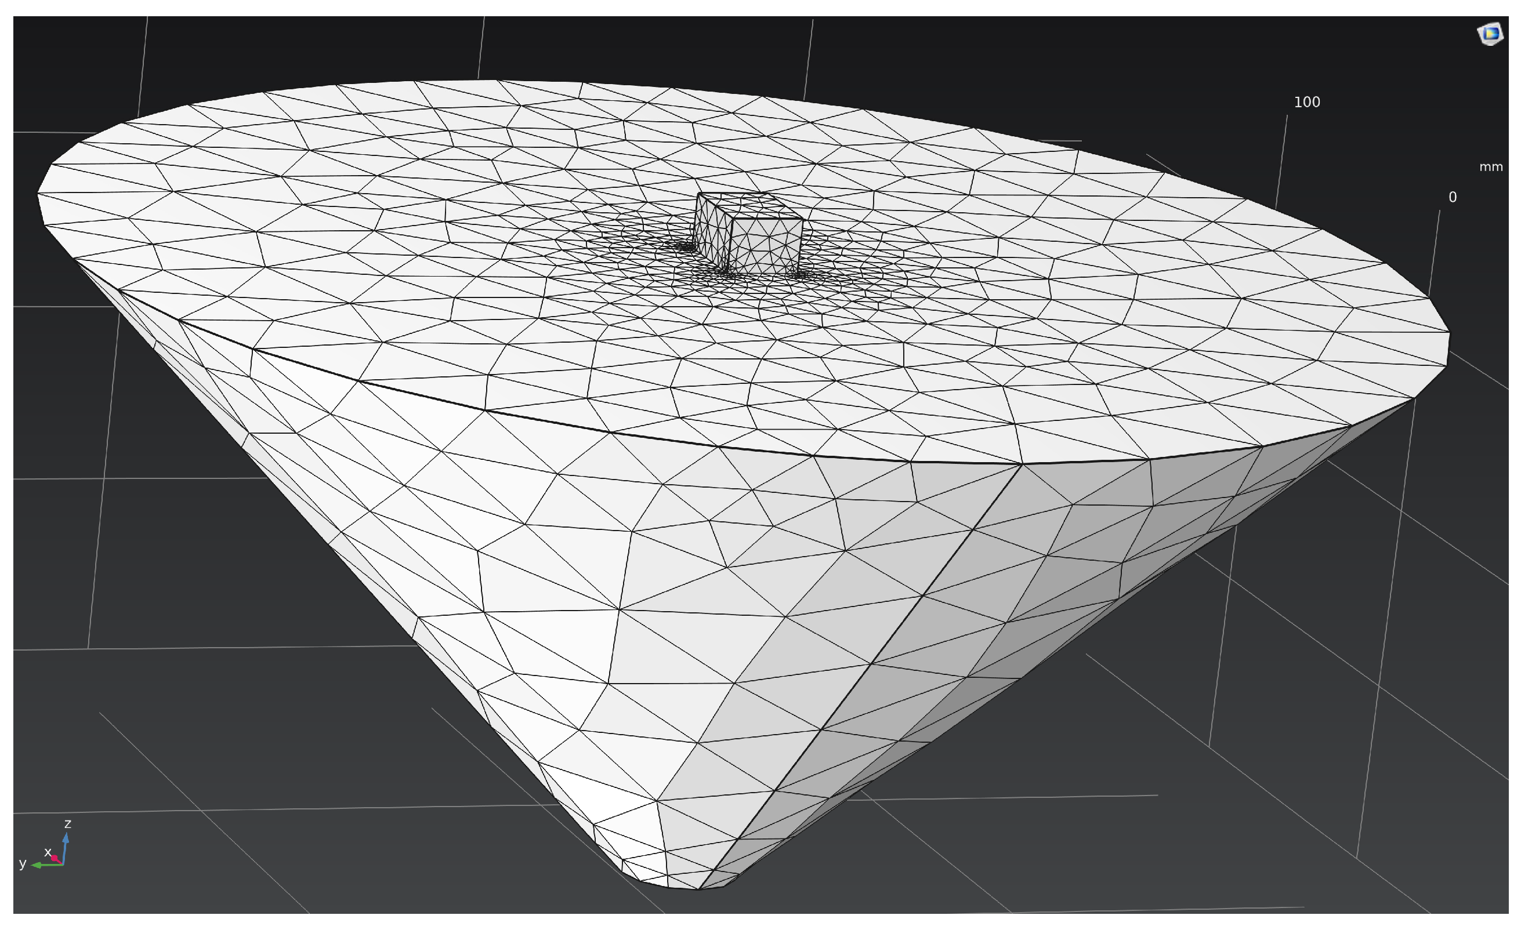The width and height of the screenshot is (1521, 926).
Task: Click the 'mm' unit label
Action: pos(1490,167)
